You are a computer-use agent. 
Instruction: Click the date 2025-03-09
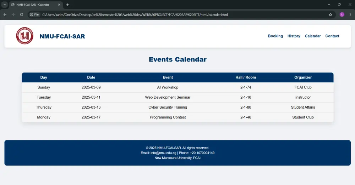(91, 87)
